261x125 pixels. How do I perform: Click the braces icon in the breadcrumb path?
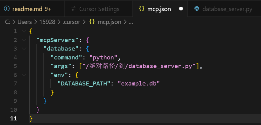coord(92,22)
